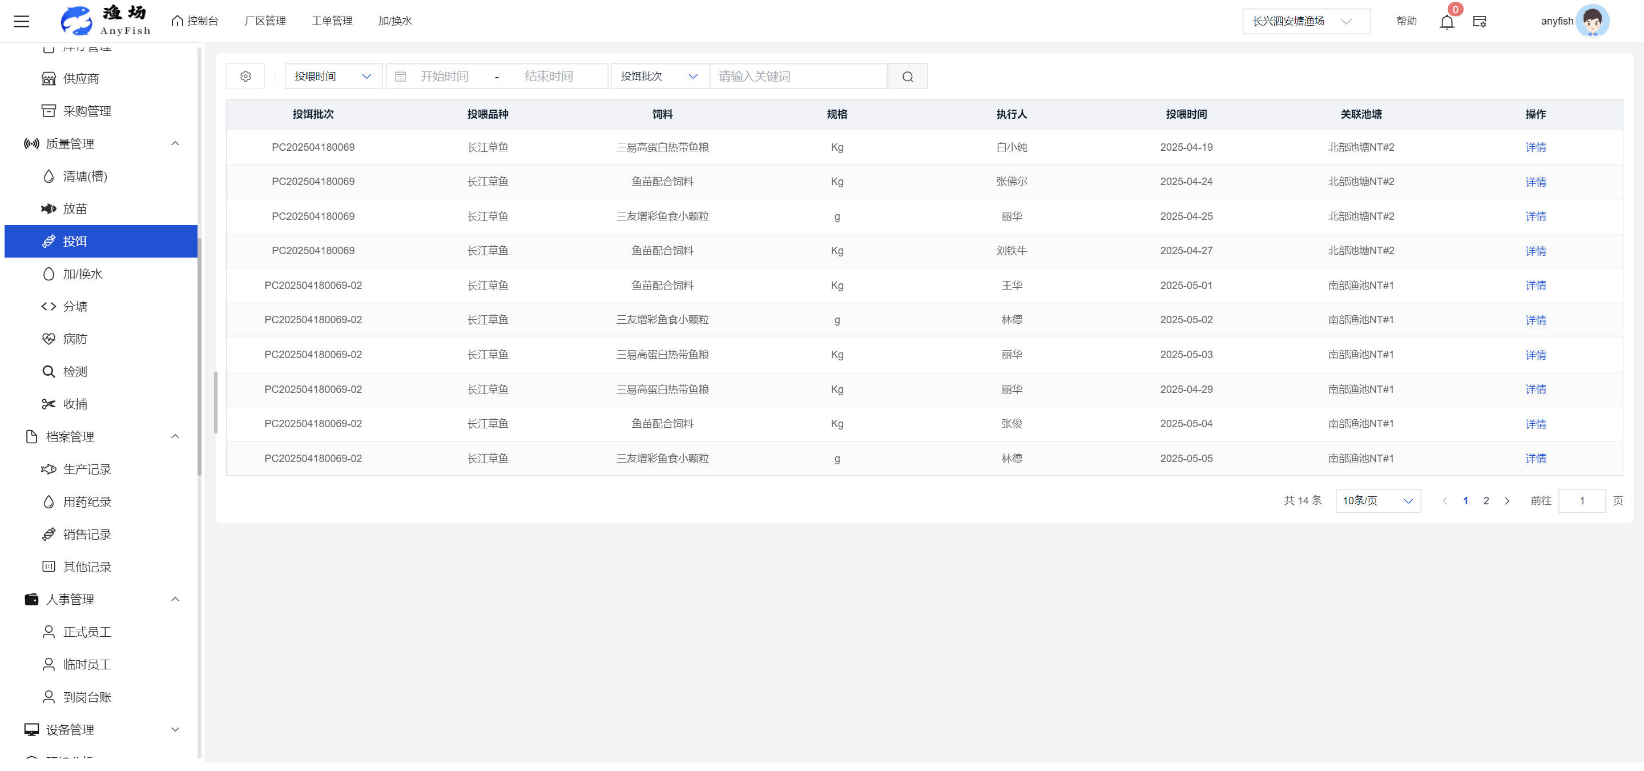Open the 10条/页 page size dropdown
This screenshot has width=1644, height=771.
tap(1377, 501)
